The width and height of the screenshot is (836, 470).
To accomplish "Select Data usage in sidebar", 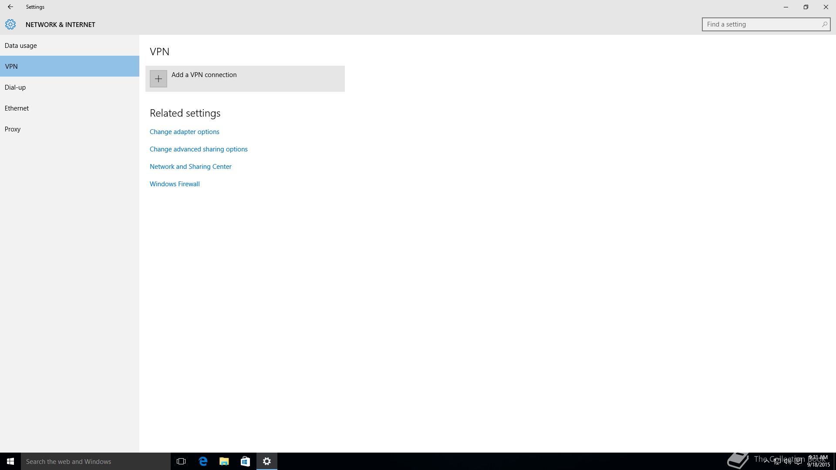I will pyautogui.click(x=21, y=46).
